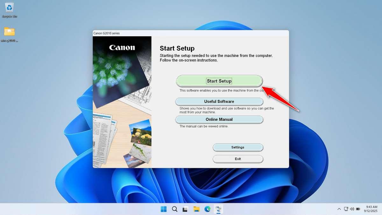View the Online Manual
Screen dimensions: 382x215
point(219,119)
